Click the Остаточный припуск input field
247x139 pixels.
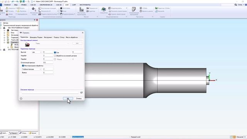click(x=48, y=63)
